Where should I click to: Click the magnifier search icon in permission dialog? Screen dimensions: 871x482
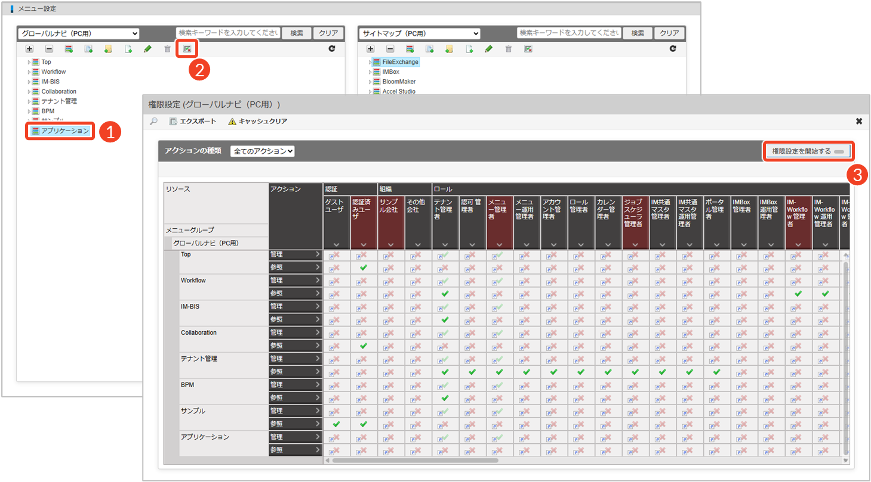tap(154, 122)
